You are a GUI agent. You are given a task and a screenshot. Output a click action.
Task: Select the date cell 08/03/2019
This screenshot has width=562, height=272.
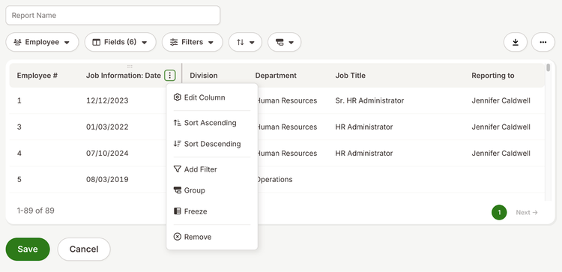coord(107,180)
